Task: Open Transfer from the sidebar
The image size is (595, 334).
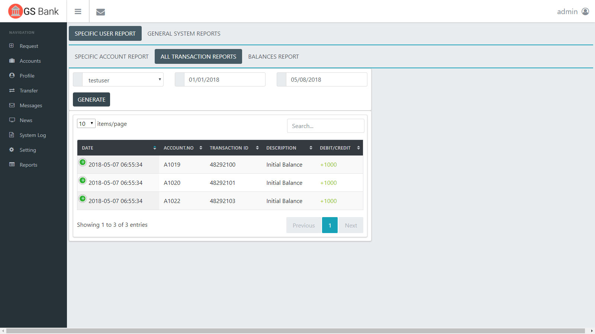Action: tap(29, 91)
